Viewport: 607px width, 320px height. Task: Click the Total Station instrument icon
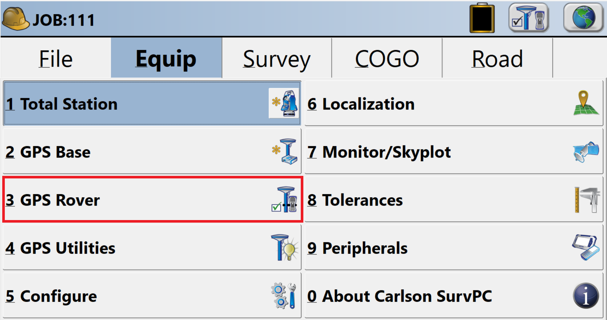point(284,103)
